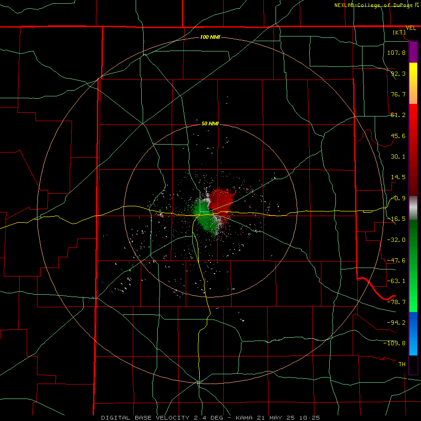Image resolution: width=421 pixels, height=421 pixels.
Task: Click the 50 NMI range ring label
Action: click(x=210, y=123)
